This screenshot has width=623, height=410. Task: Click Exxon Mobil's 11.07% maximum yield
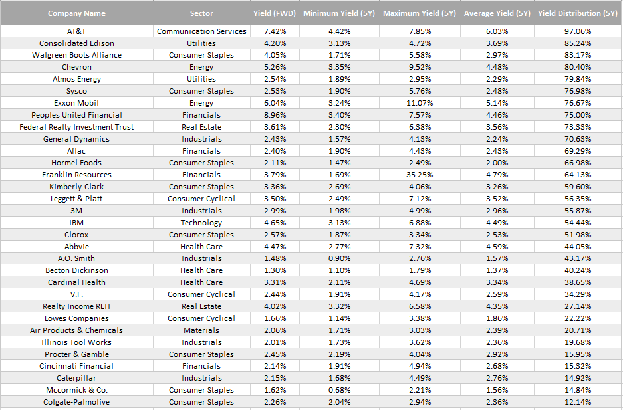pos(420,103)
